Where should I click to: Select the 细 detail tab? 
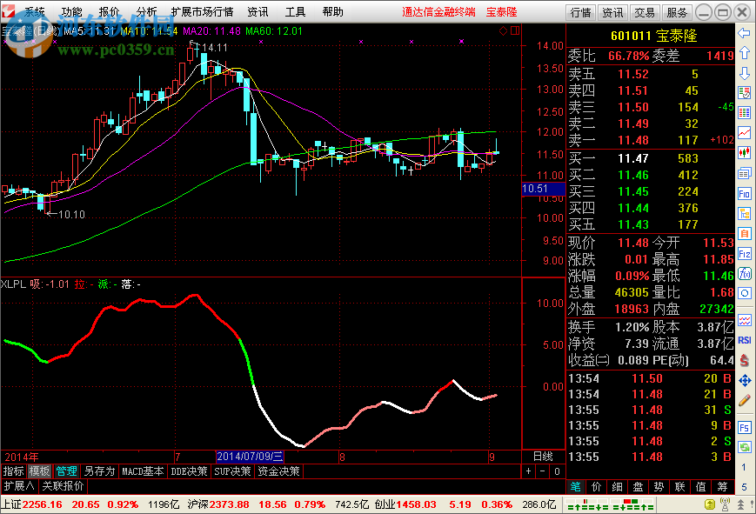(617, 486)
